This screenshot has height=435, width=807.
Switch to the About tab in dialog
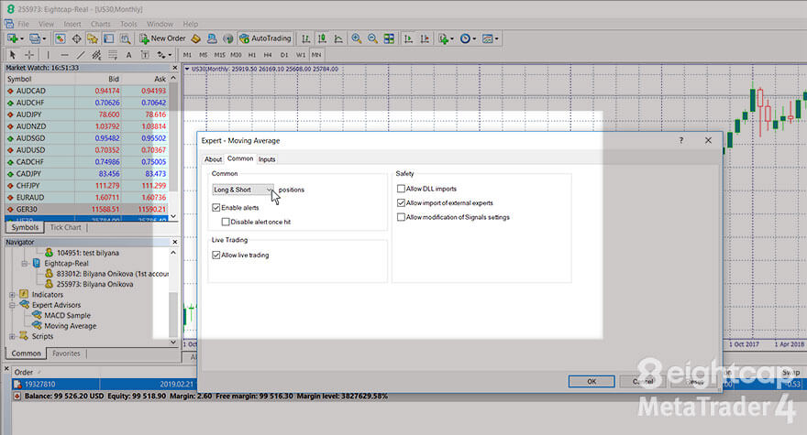click(213, 159)
